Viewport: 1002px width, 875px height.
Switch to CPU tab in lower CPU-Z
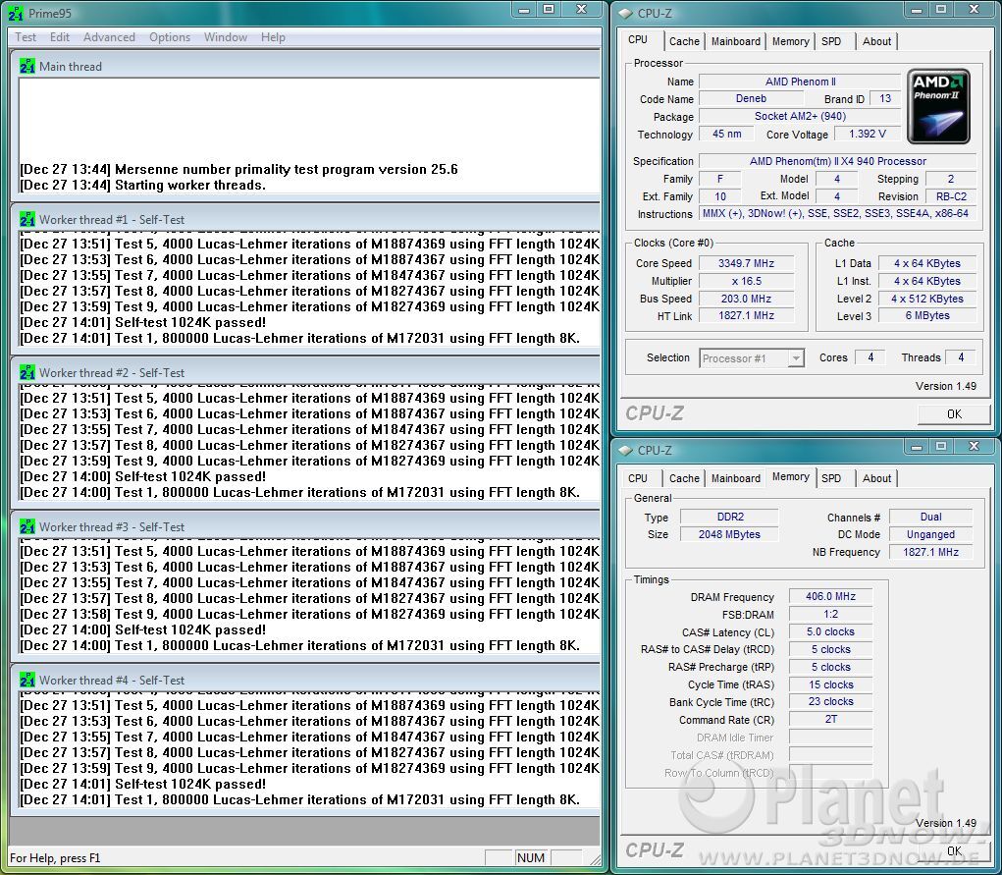(638, 478)
